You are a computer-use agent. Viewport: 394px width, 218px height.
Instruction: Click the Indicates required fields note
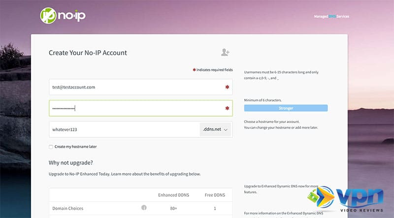coord(213,70)
